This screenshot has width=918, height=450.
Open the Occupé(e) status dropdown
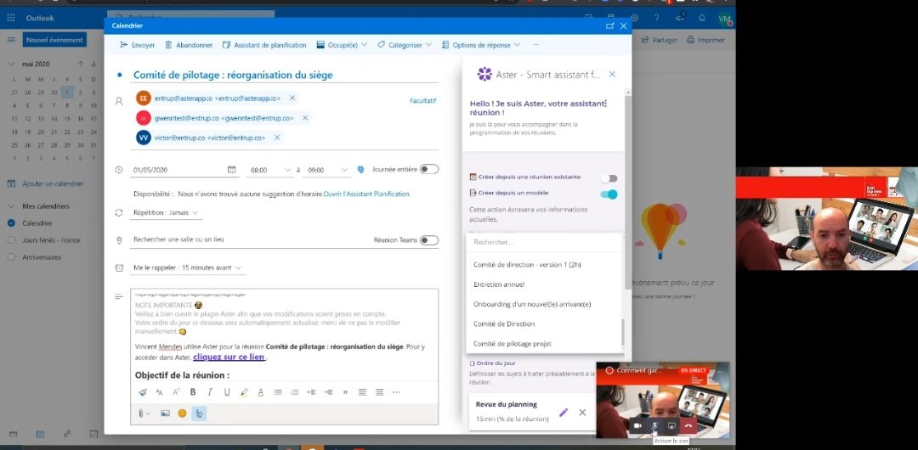(342, 45)
